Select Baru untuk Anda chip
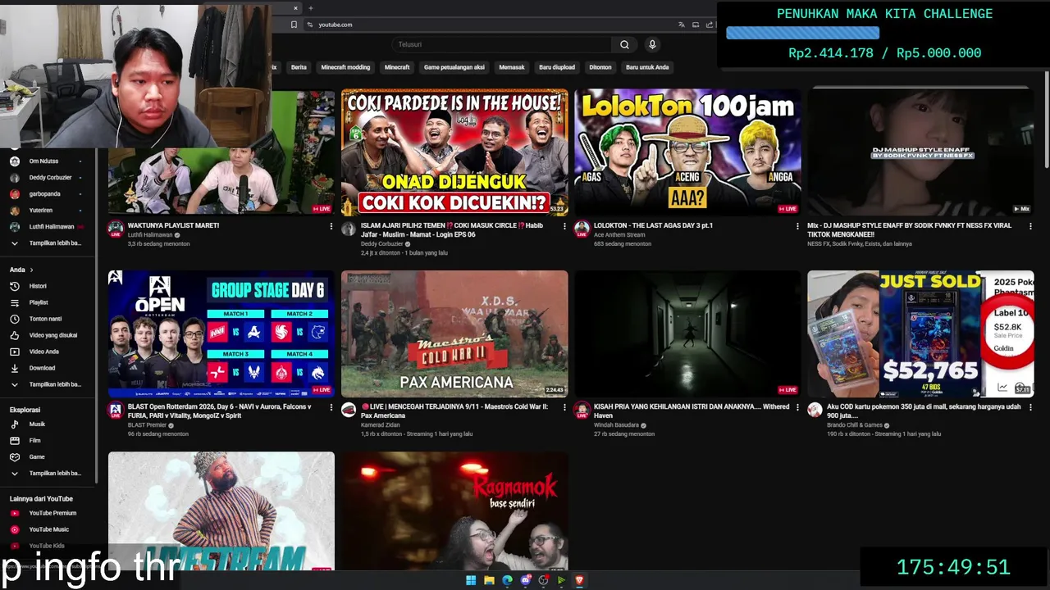The image size is (1050, 590). [647, 67]
